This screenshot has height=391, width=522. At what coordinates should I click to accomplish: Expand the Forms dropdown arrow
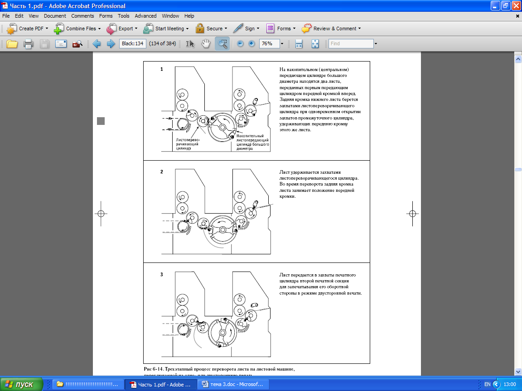coord(294,29)
